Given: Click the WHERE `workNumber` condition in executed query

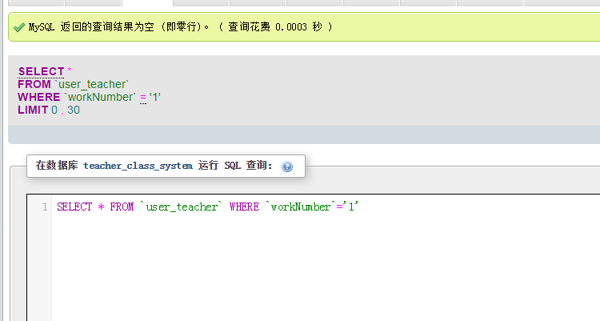Looking at the screenshot, I should 89,98.
